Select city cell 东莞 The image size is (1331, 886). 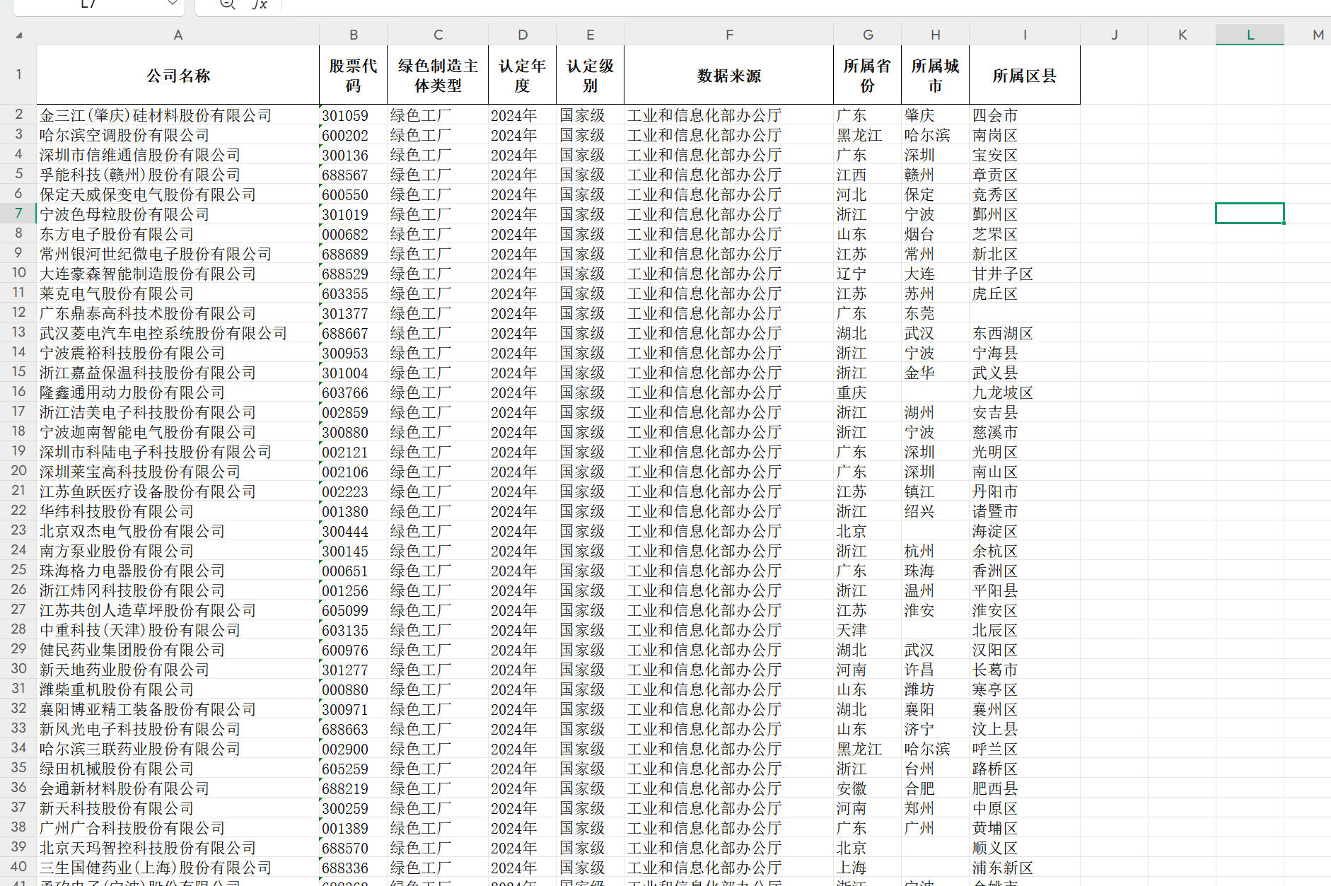click(x=935, y=313)
